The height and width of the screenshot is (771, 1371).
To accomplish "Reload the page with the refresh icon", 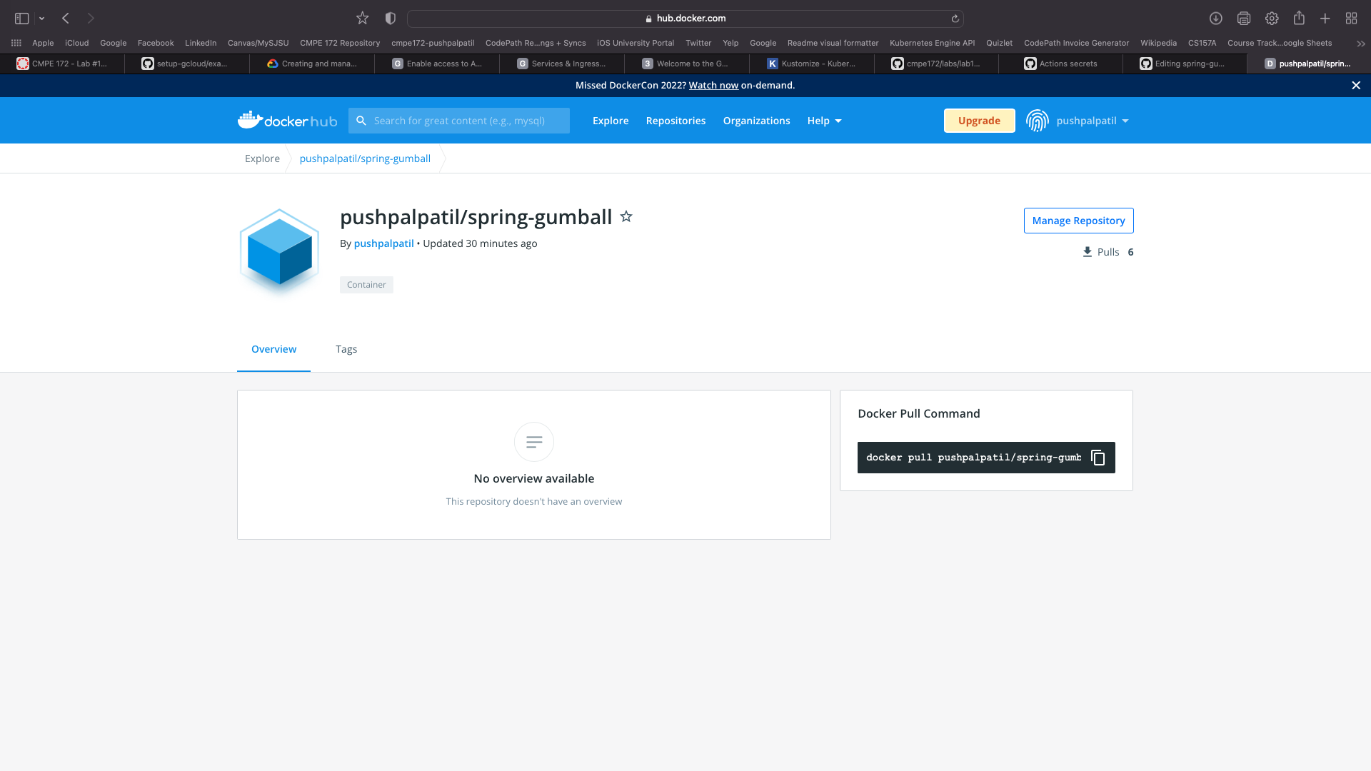I will tap(955, 19).
